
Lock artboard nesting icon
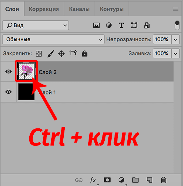[73, 53]
